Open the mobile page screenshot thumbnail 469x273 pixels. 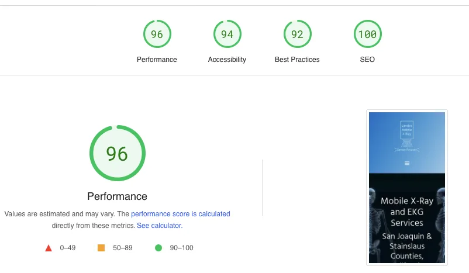pos(407,188)
